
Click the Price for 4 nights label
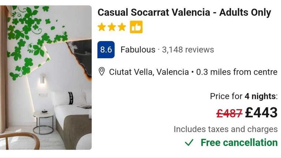click(244, 97)
